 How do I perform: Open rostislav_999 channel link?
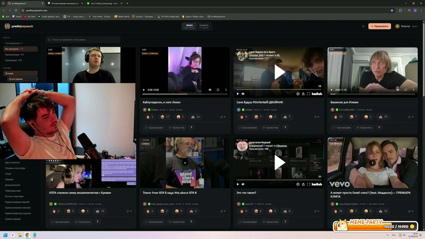[256, 55]
